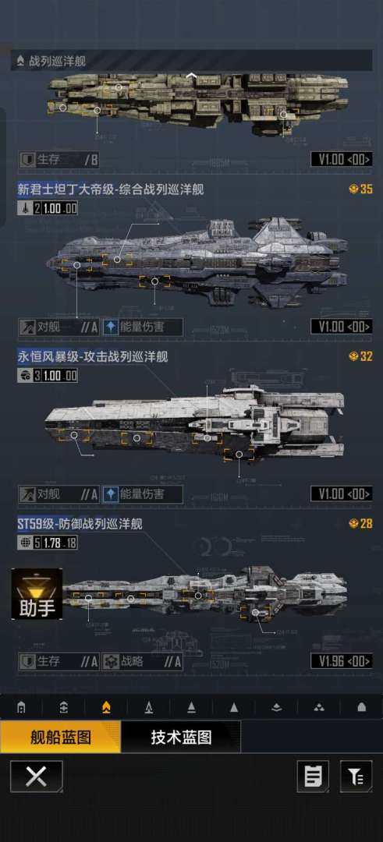
Task: Select the three-dot cluster ship category icon
Action: (319, 708)
